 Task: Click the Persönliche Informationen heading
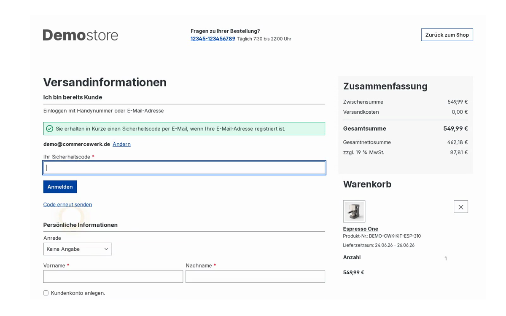tap(81, 225)
